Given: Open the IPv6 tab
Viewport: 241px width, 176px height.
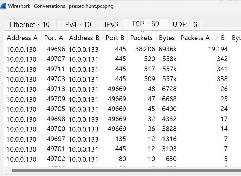Looking at the screenshot, I should tap(111, 24).
